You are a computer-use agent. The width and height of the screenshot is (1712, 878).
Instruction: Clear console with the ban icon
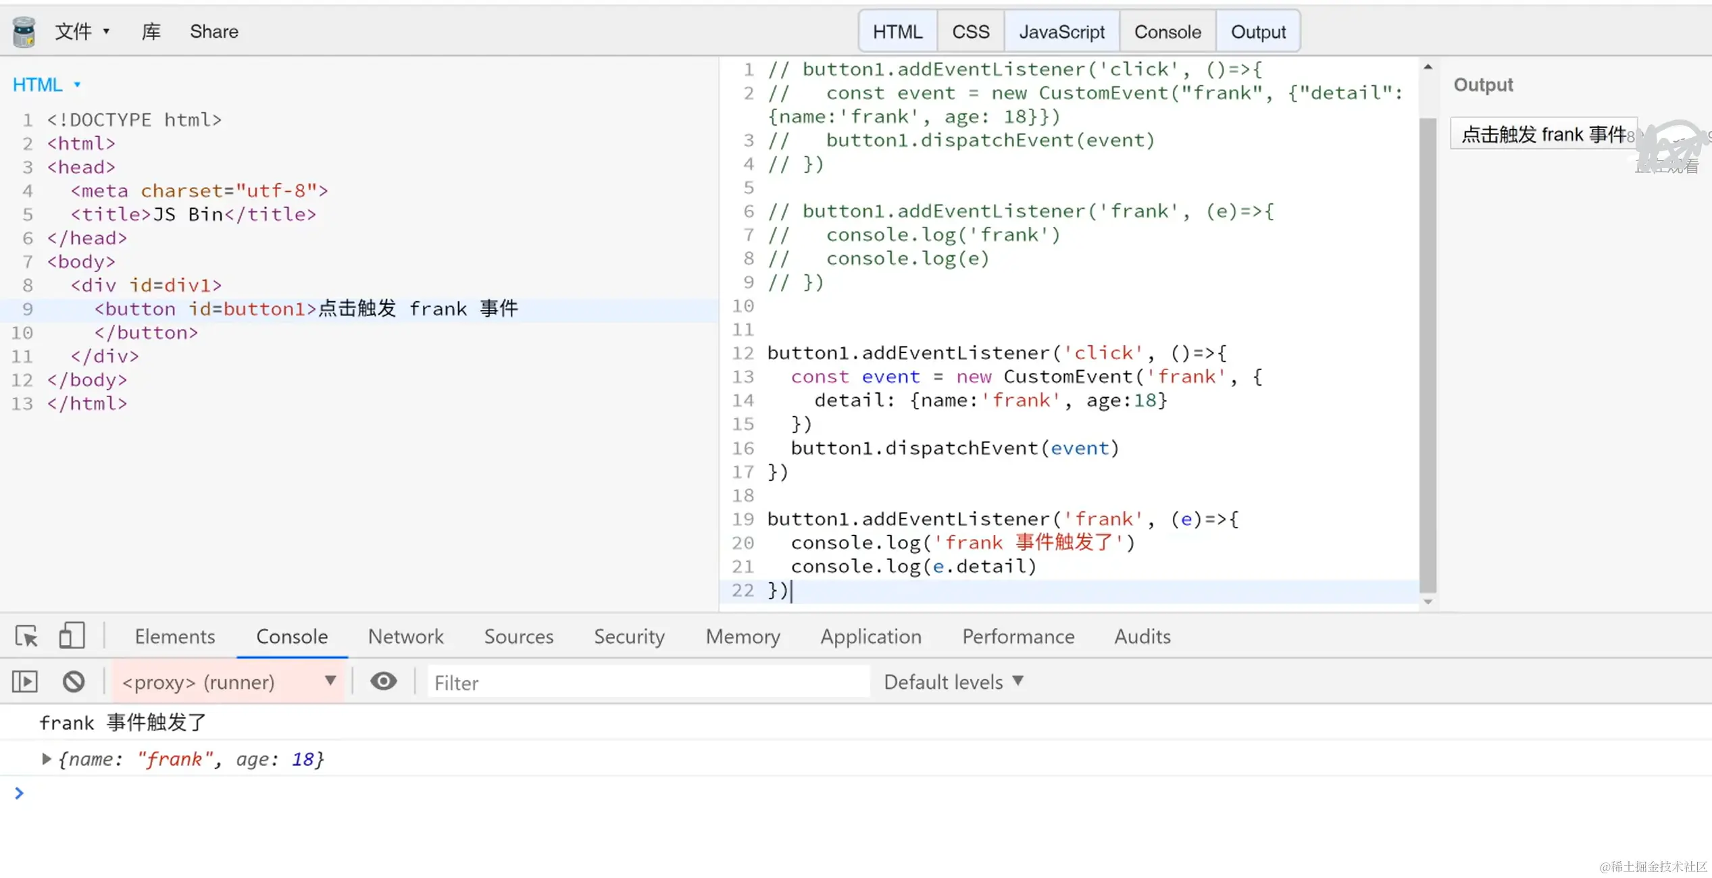(x=74, y=681)
